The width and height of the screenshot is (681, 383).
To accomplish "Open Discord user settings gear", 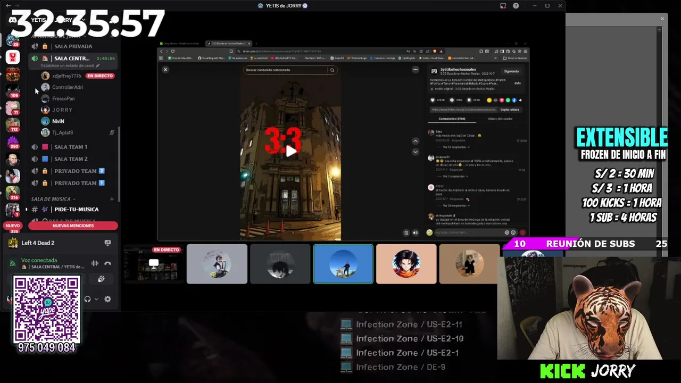I will coord(107,299).
